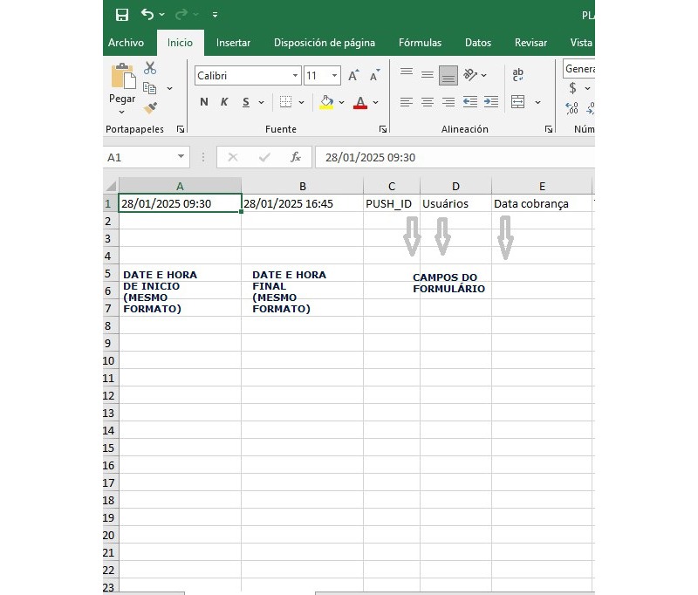The width and height of the screenshot is (698, 595).
Task: Open the Archivo menu
Action: [x=126, y=43]
